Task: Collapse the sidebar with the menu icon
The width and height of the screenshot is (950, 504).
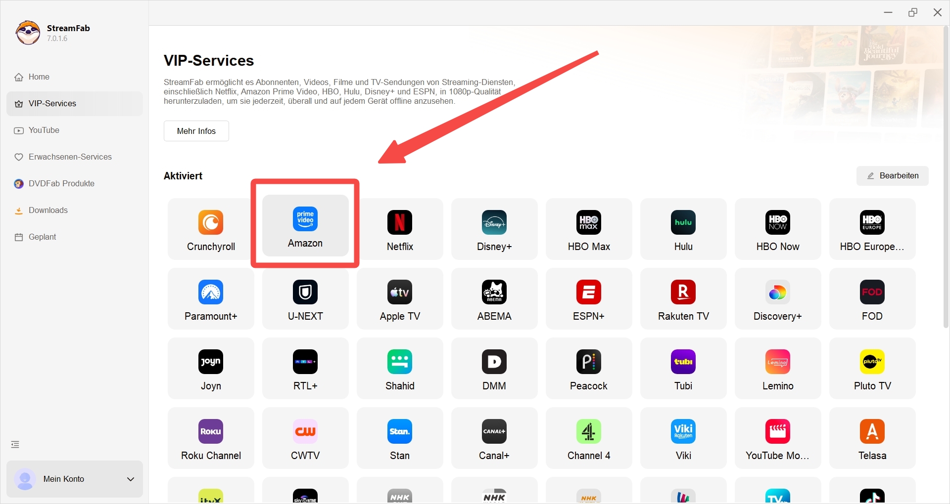Action: (15, 445)
